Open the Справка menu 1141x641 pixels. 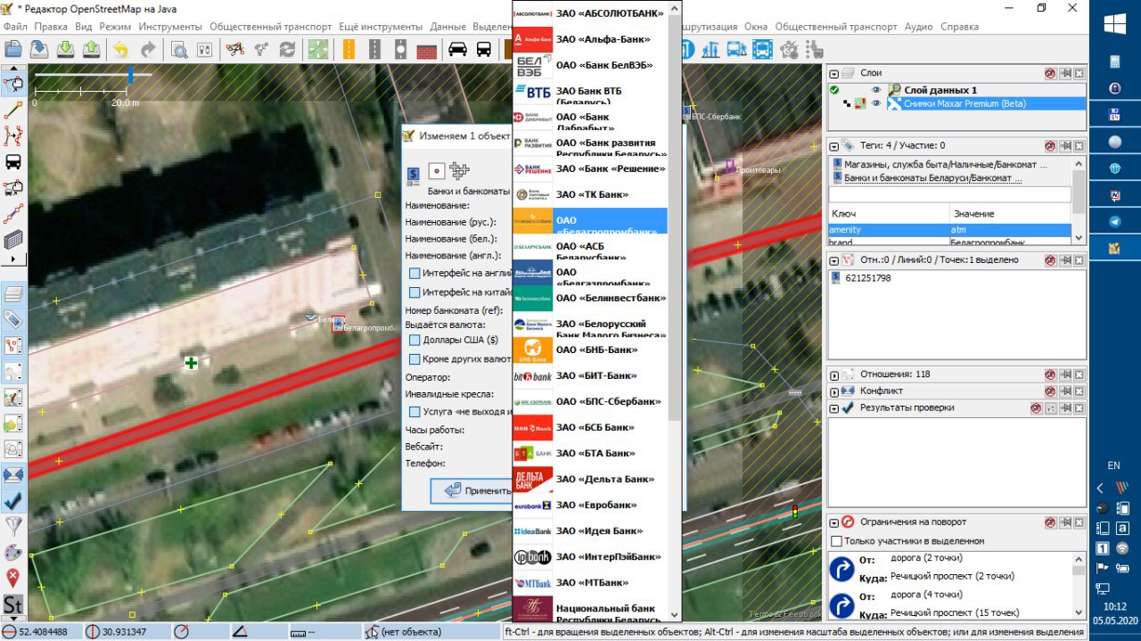pos(959,27)
